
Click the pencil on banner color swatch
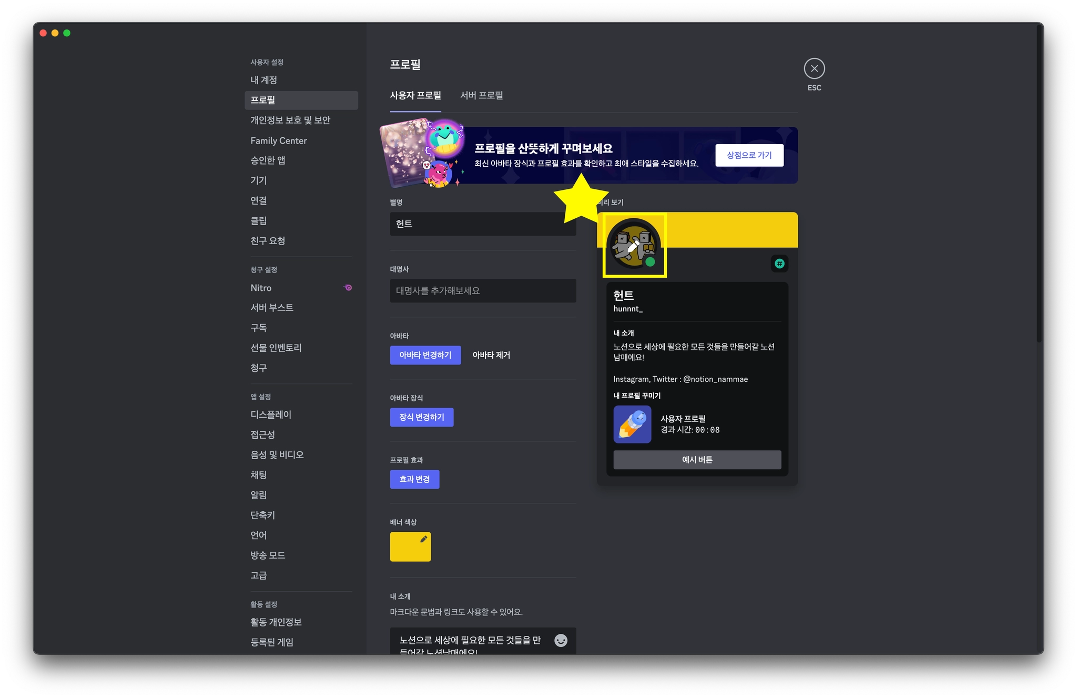coord(423,539)
